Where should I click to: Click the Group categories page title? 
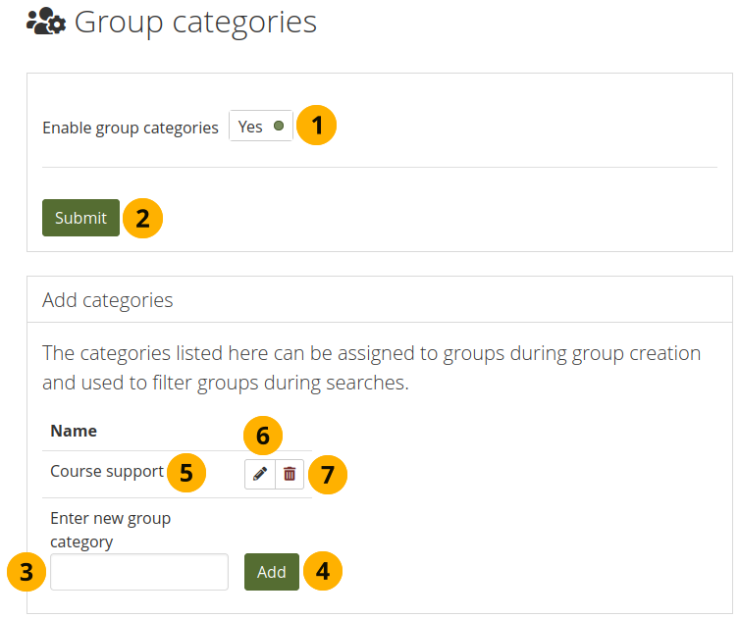coord(195,22)
